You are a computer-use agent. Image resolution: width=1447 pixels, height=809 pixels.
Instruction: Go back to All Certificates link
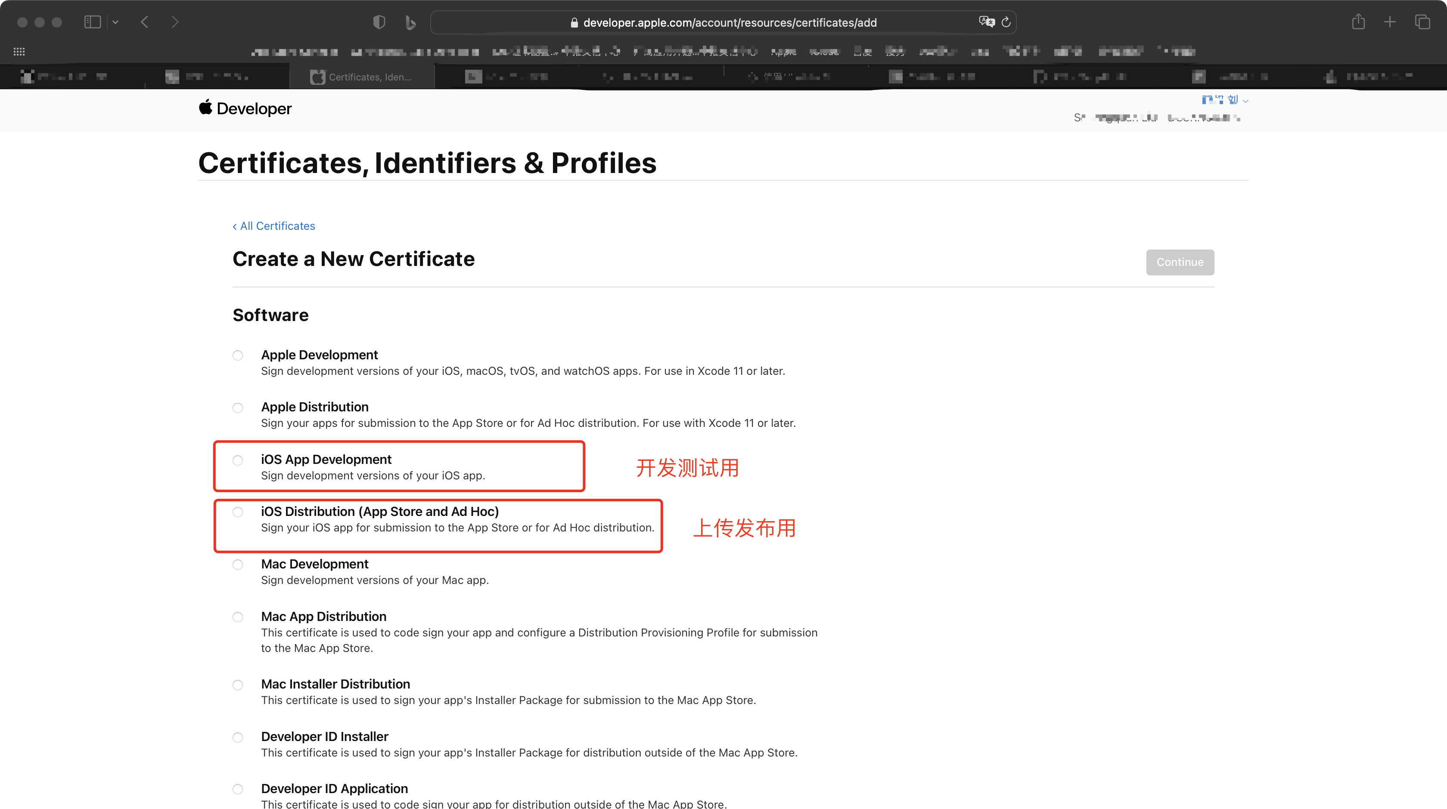[273, 225]
